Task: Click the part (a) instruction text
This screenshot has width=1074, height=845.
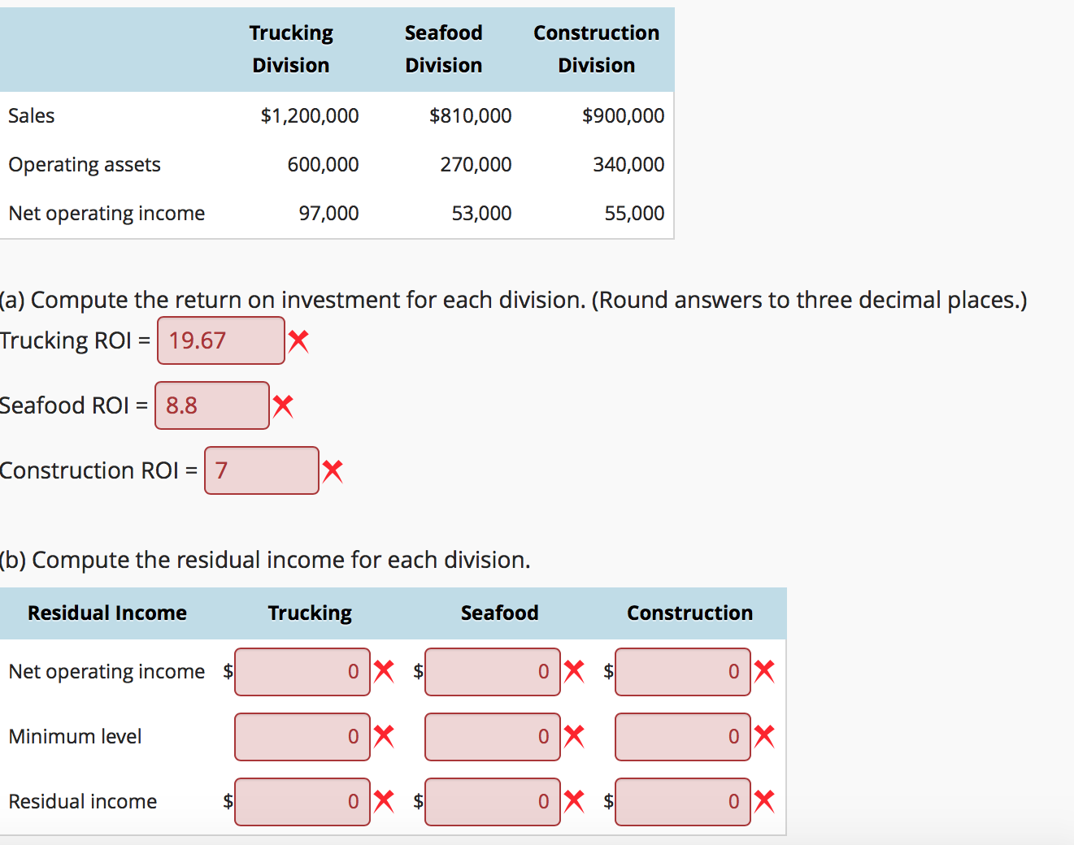Action: 514,301
